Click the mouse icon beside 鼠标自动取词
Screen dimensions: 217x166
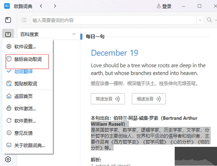9,59
